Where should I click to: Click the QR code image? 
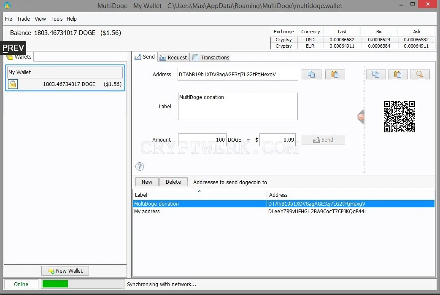click(400, 117)
